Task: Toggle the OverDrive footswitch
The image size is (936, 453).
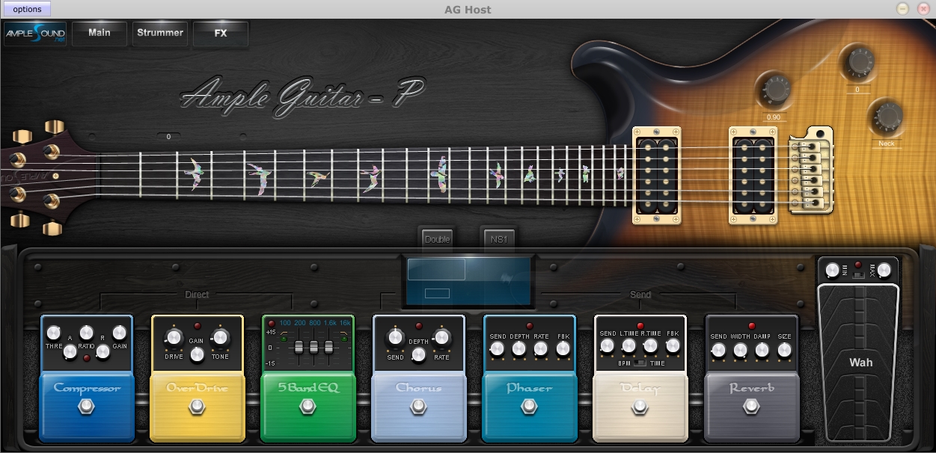Action: coord(197,407)
